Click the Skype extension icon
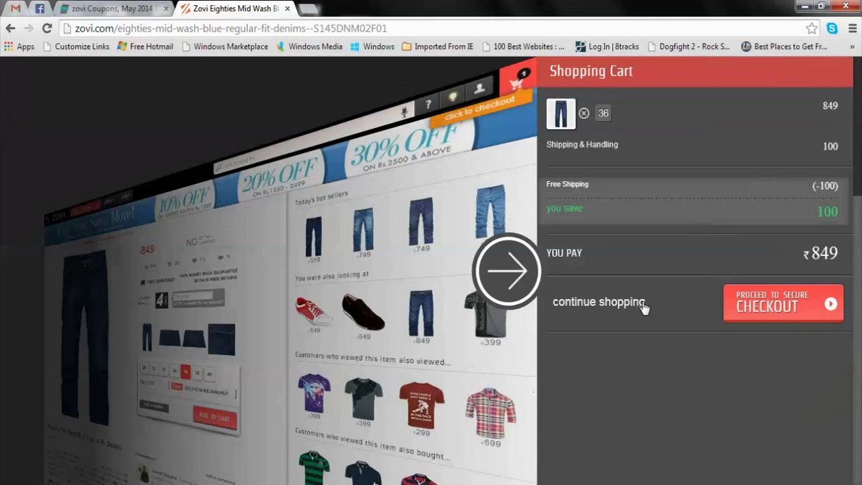The width and height of the screenshot is (862, 485). (832, 28)
